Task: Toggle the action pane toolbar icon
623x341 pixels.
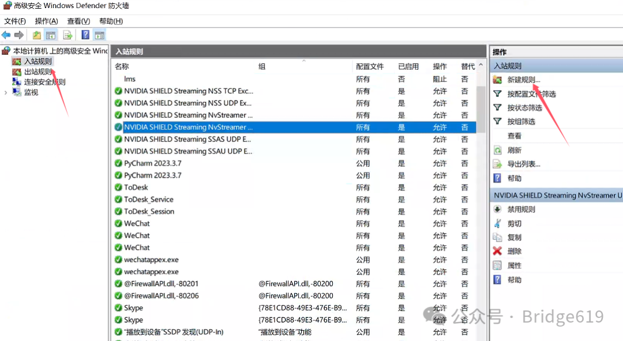Action: click(x=99, y=35)
